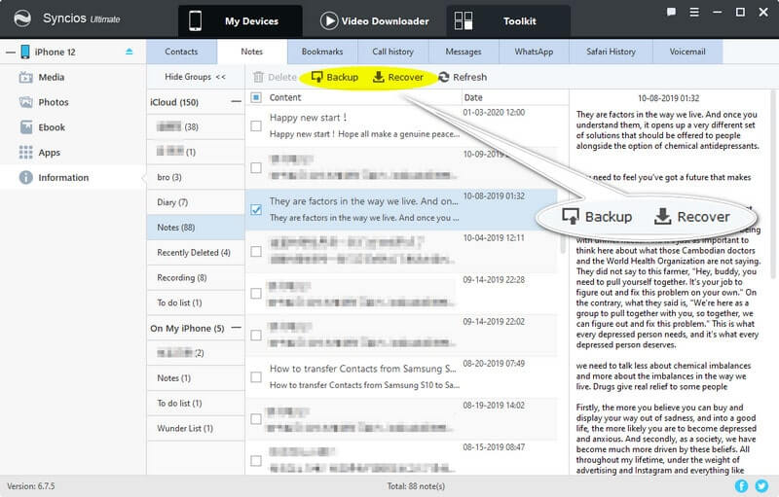Image resolution: width=779 pixels, height=497 pixels.
Task: Check the 09-14-2019 22:28 note checkbox
Action: pos(256,294)
